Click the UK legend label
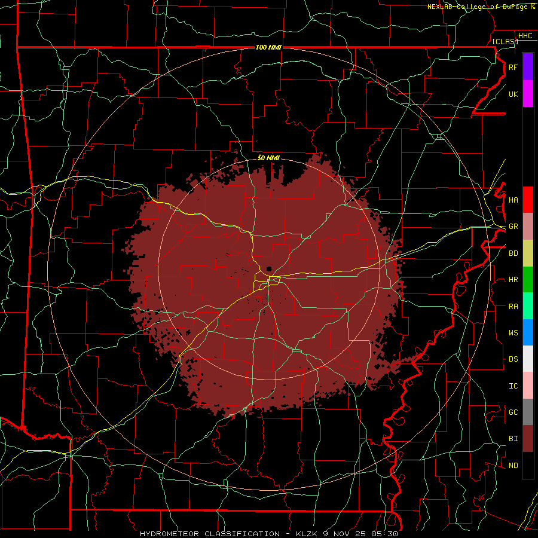 (x=513, y=94)
